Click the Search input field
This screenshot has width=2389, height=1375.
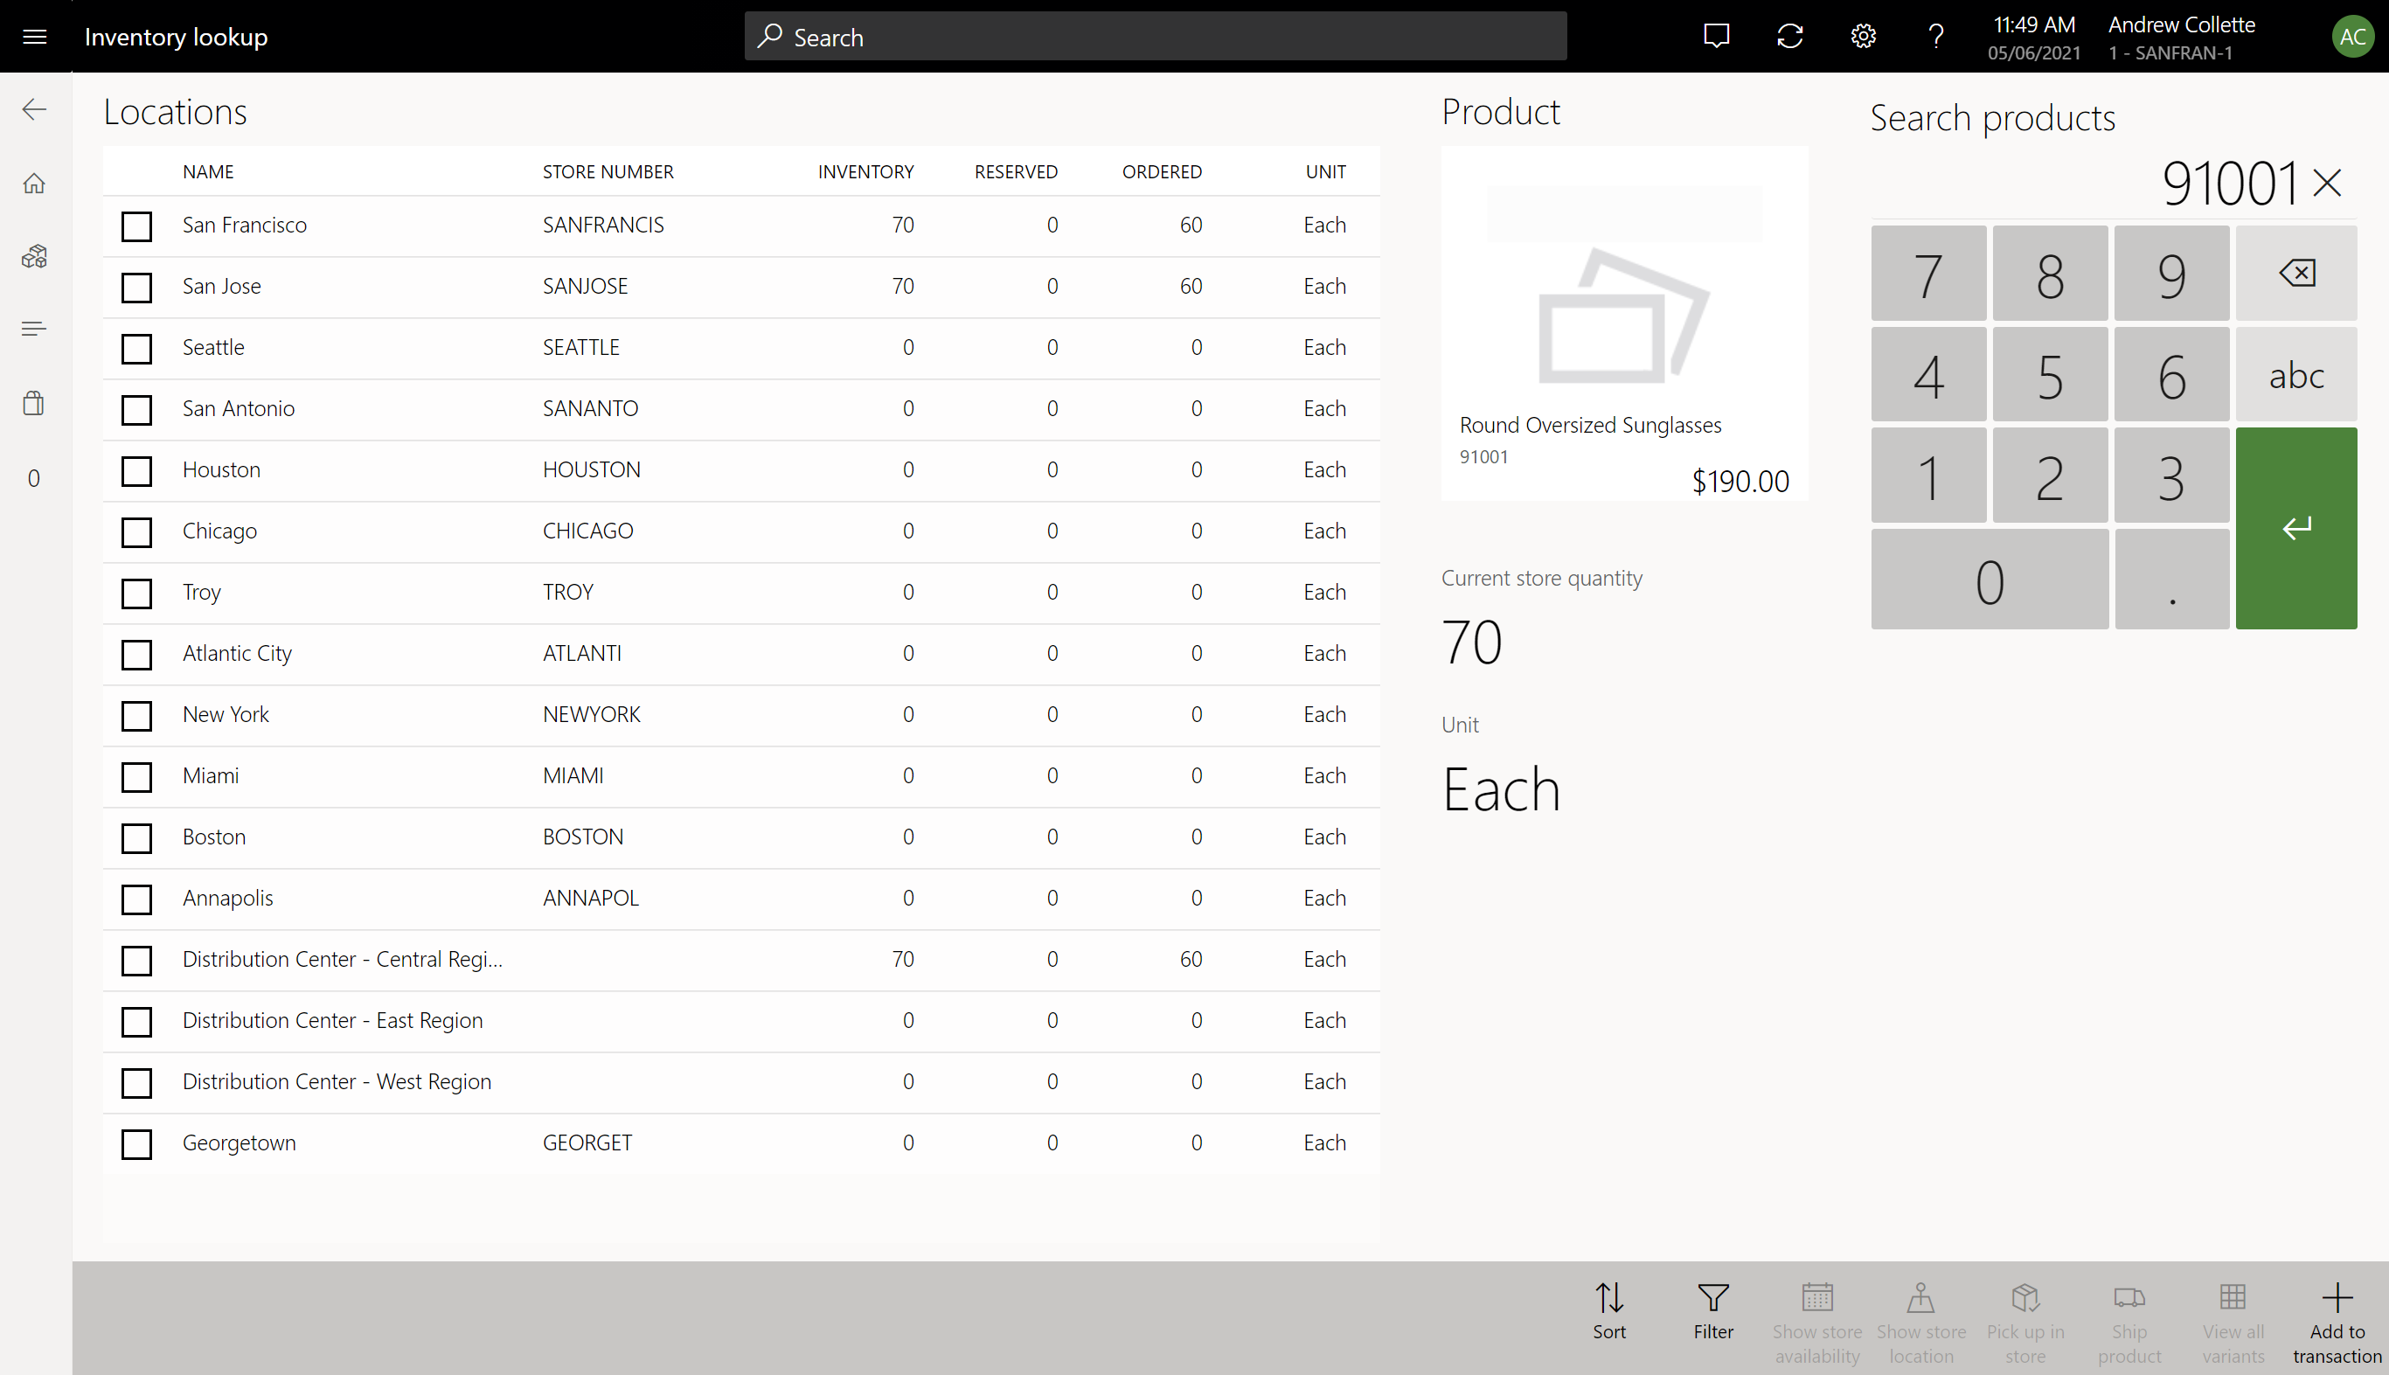pos(1154,36)
